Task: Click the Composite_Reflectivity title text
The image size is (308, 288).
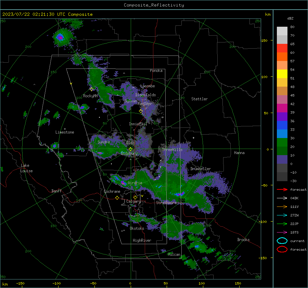Action: 154,5
